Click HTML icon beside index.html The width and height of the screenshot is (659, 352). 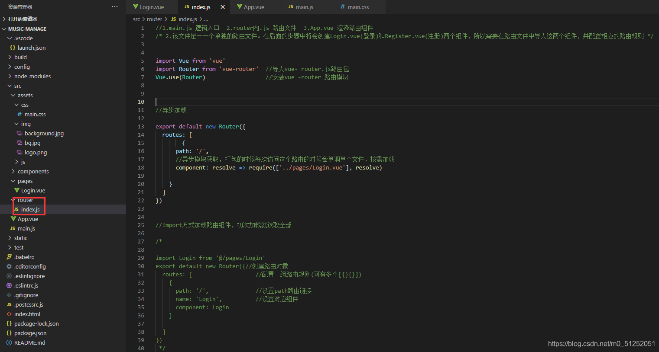pyautogui.click(x=9, y=314)
